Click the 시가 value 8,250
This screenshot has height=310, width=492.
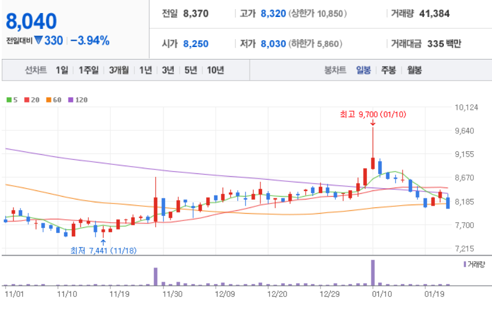coord(196,44)
